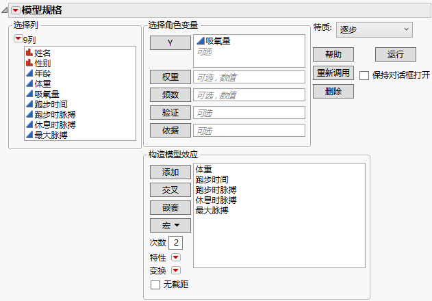Open the red triangle menu next to 9列
Screen dimensions: 432x301
(x=18, y=38)
